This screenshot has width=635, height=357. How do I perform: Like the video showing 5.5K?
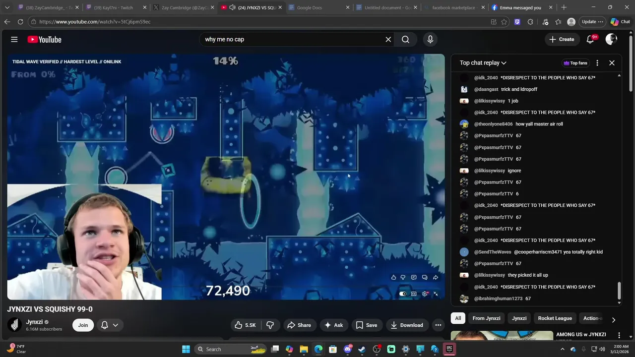[246, 325]
